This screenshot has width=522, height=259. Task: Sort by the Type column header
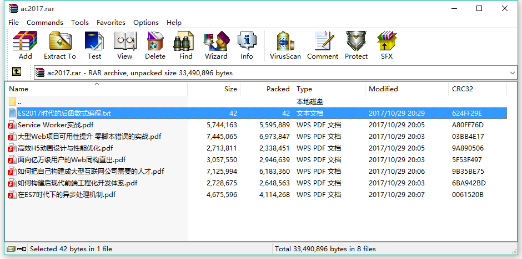pos(329,89)
